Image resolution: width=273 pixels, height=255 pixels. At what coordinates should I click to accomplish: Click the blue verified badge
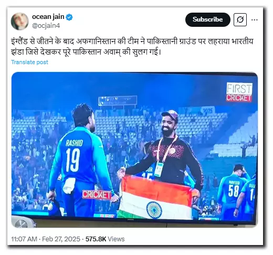coord(69,17)
